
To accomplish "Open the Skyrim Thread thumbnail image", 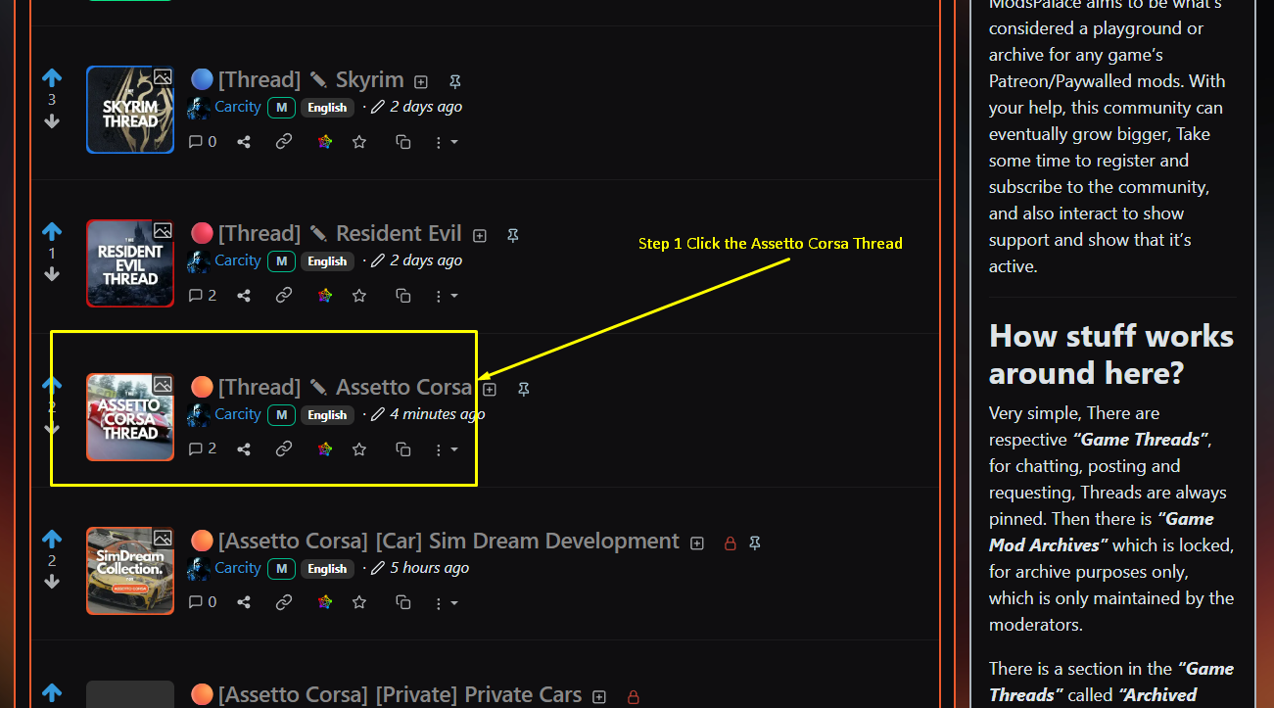I will click(x=130, y=110).
